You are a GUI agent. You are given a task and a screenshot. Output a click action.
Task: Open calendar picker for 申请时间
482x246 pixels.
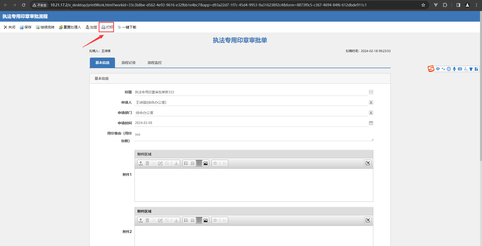(x=371, y=123)
